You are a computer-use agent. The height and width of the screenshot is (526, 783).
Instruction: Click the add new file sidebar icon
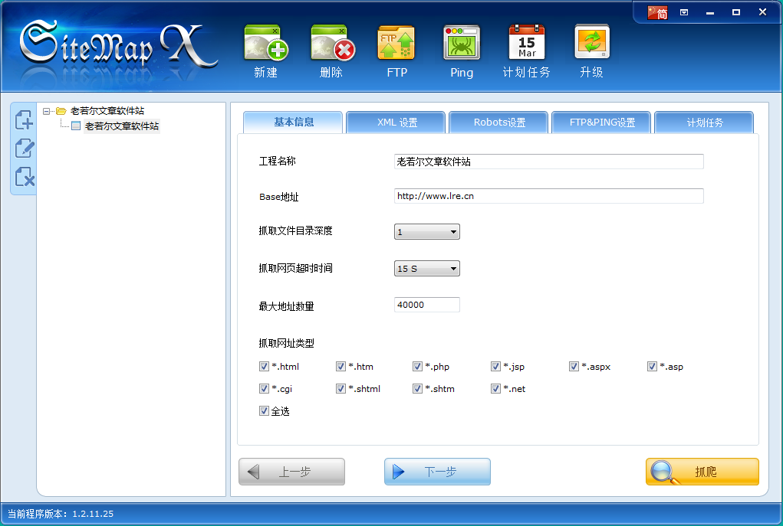click(x=25, y=120)
